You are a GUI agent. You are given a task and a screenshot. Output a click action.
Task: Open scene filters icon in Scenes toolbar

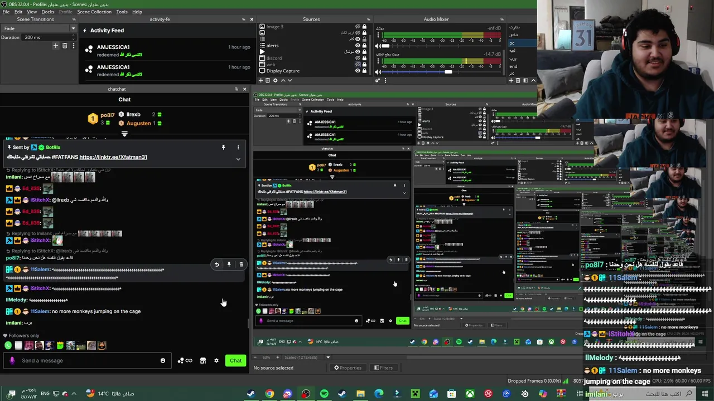[525, 80]
